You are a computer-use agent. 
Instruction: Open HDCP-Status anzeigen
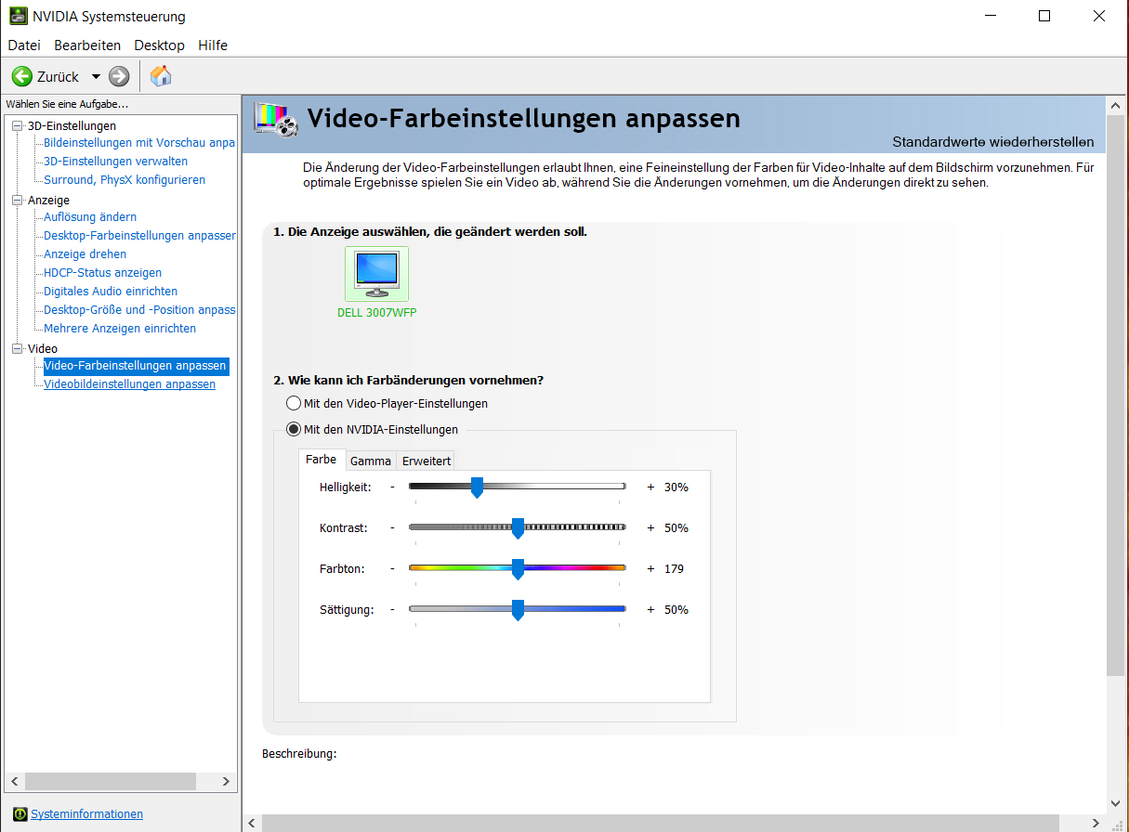[x=102, y=273]
